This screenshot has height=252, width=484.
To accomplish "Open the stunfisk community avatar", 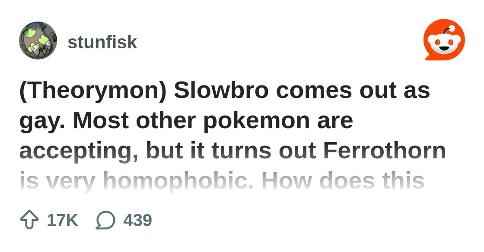I will tap(38, 41).
